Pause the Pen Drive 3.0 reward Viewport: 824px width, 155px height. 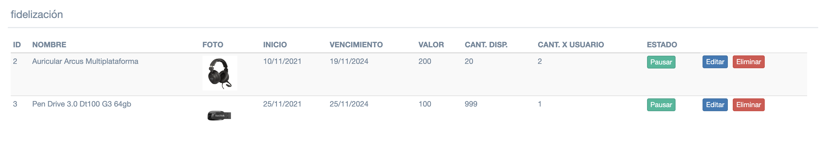(x=661, y=105)
